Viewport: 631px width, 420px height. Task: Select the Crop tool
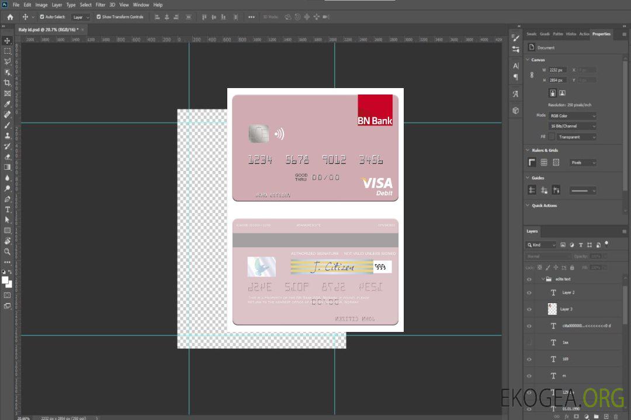(x=7, y=83)
